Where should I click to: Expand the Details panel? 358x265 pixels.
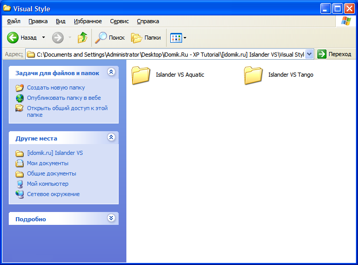(x=111, y=218)
